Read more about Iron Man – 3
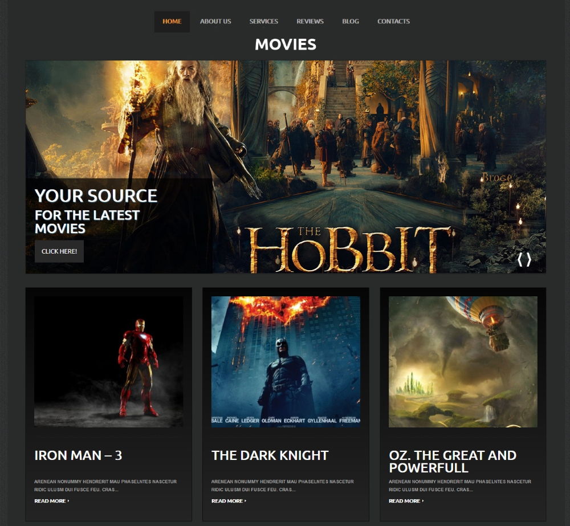The image size is (570, 526). click(52, 501)
